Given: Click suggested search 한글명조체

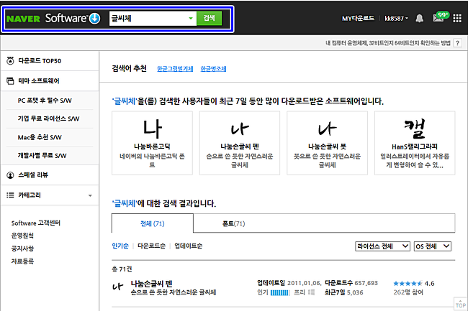Looking at the screenshot, I should (213, 69).
